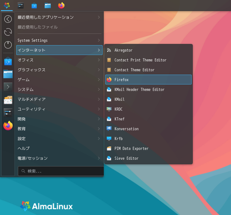Viewport: 231px width, 215px height.
Task: Click the KMail Header Theme Editor icon
Action: point(109,89)
